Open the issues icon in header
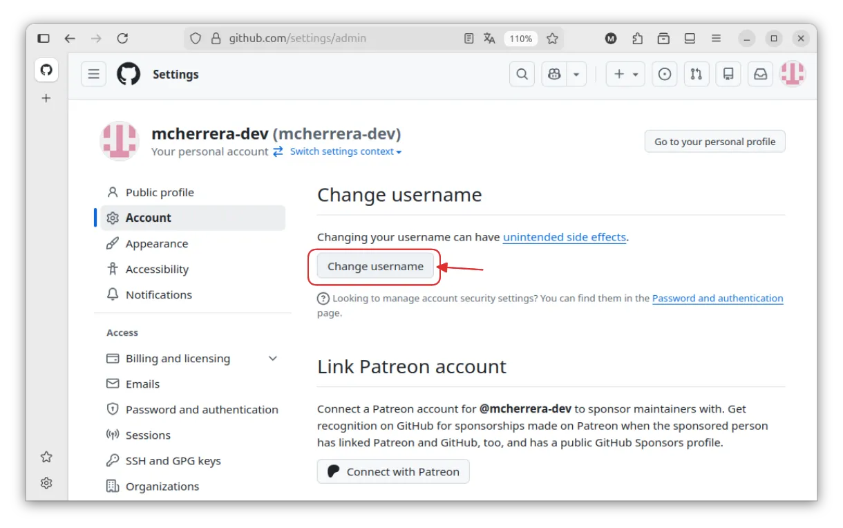 click(x=665, y=74)
